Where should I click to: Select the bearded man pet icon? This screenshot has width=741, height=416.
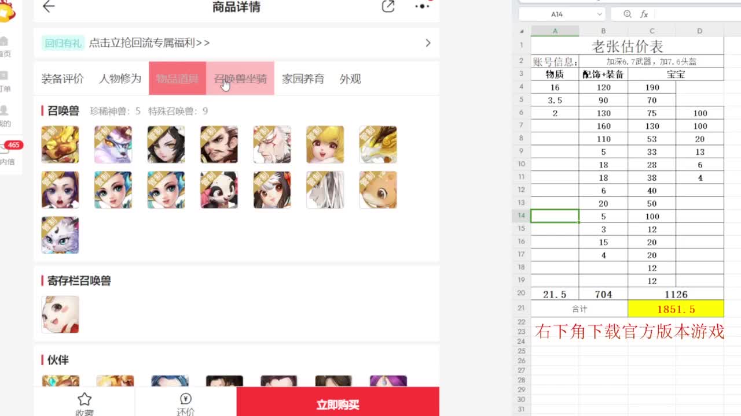[x=219, y=144]
